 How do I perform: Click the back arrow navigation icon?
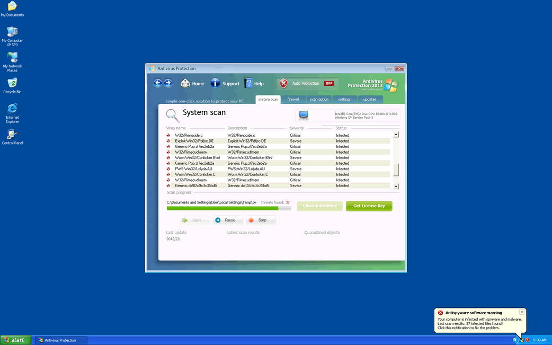tap(158, 83)
